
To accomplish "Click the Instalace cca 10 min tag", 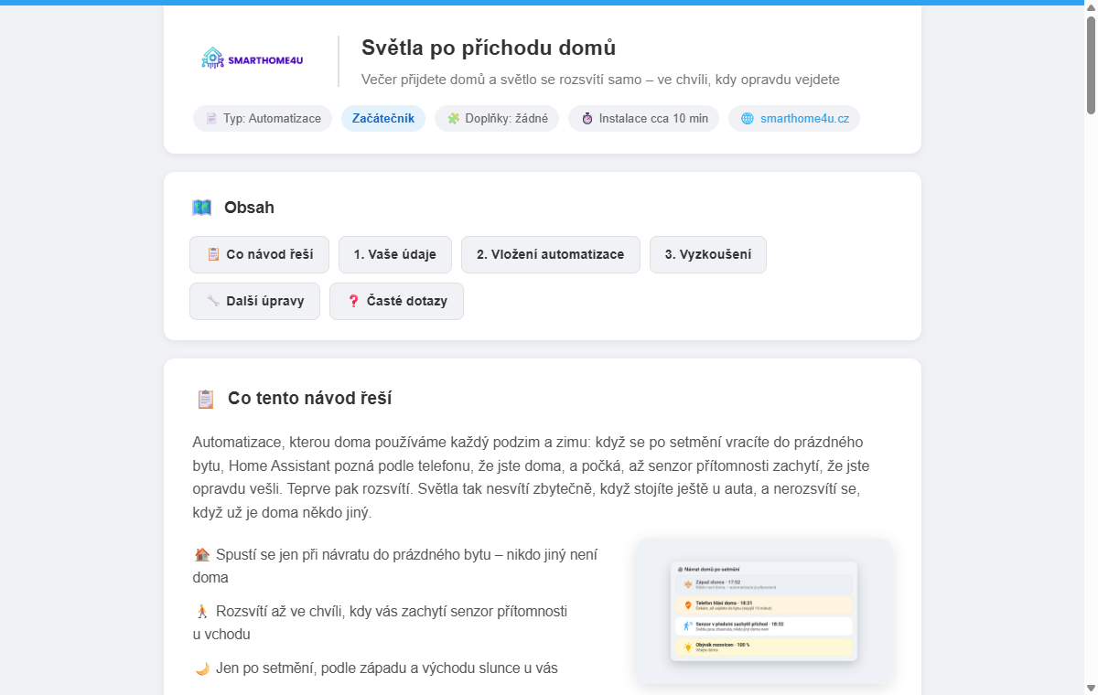I will pos(643,118).
